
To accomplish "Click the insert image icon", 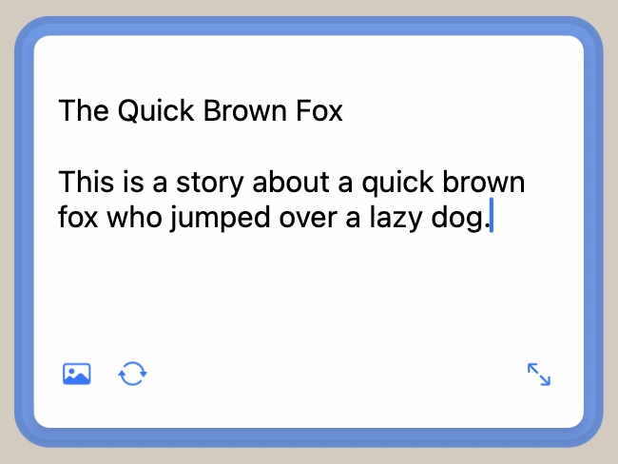I will [76, 374].
